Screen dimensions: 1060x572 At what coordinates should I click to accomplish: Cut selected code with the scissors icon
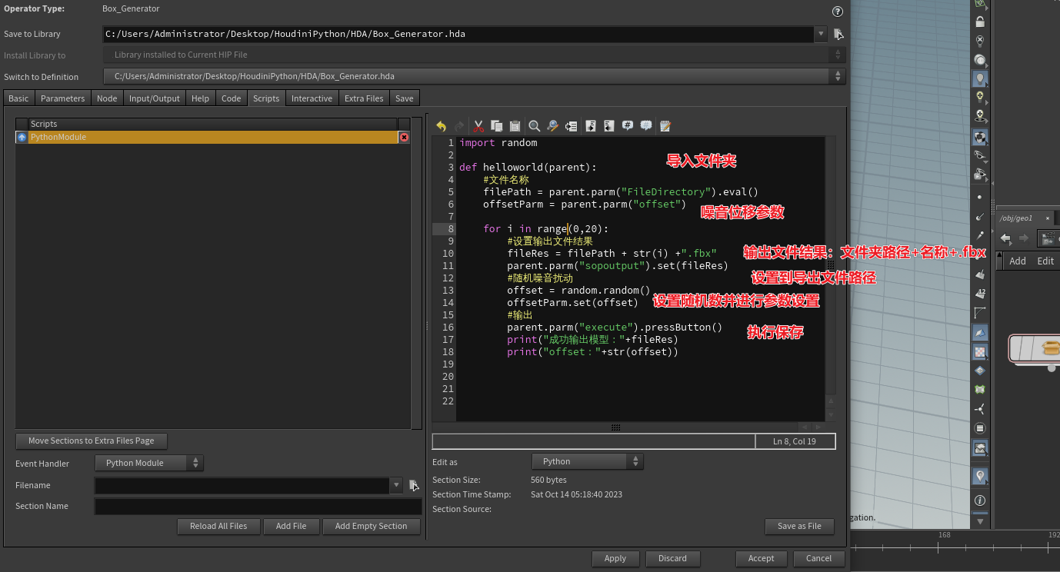click(x=478, y=125)
